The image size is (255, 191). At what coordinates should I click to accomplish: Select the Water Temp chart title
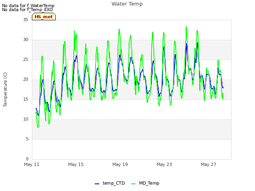127,4
